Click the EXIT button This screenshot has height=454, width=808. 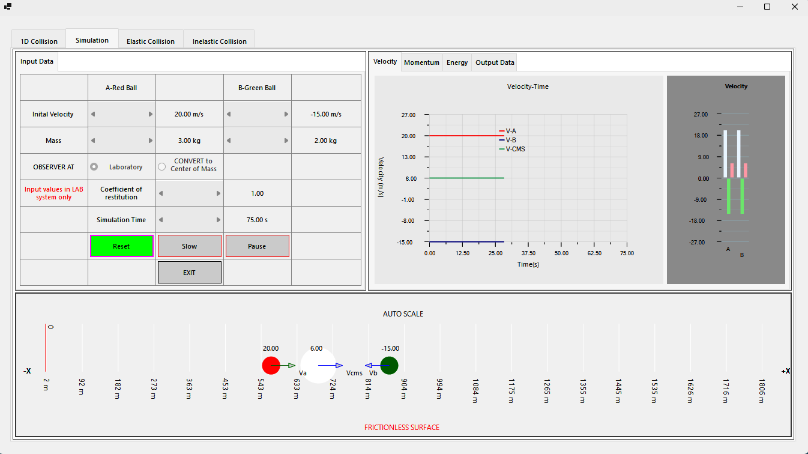point(189,273)
